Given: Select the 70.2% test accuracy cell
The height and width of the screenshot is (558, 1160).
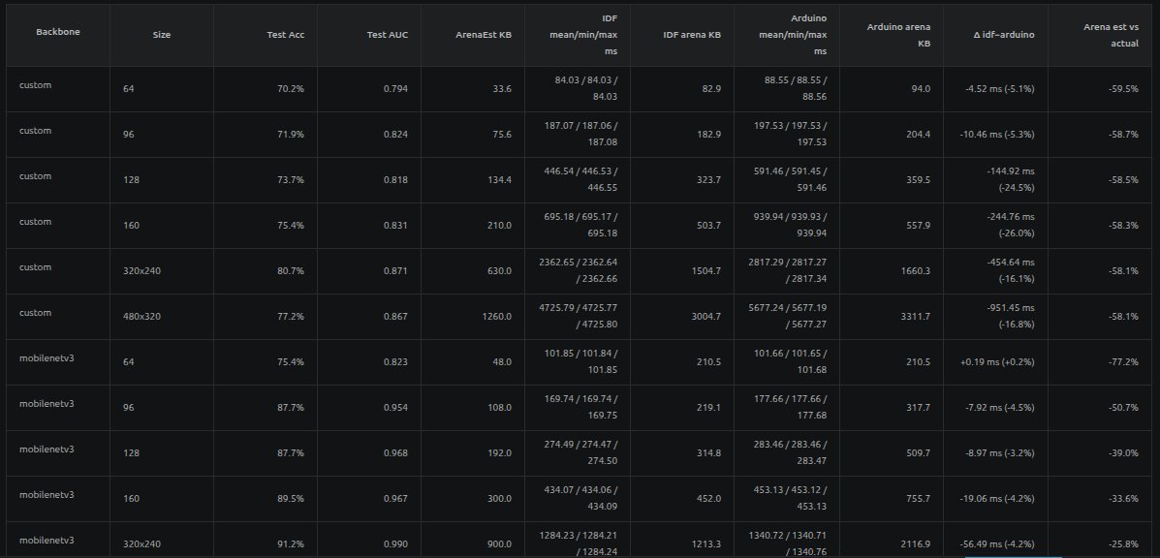Looking at the screenshot, I should pos(291,89).
